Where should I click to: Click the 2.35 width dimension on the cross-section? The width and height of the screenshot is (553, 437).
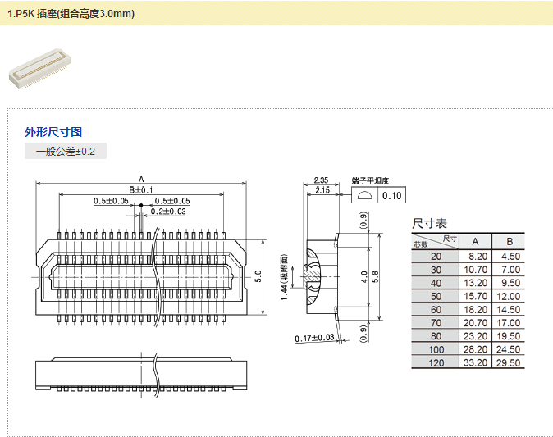tap(321, 180)
